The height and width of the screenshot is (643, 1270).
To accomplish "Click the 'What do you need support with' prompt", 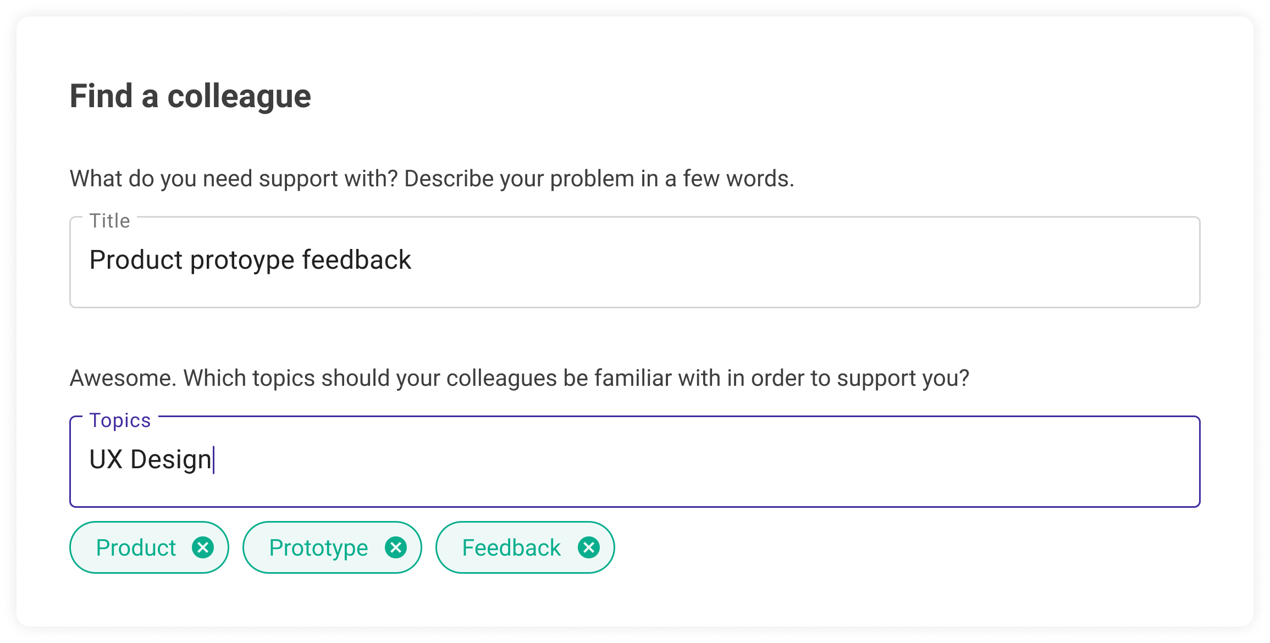I will coord(432,179).
